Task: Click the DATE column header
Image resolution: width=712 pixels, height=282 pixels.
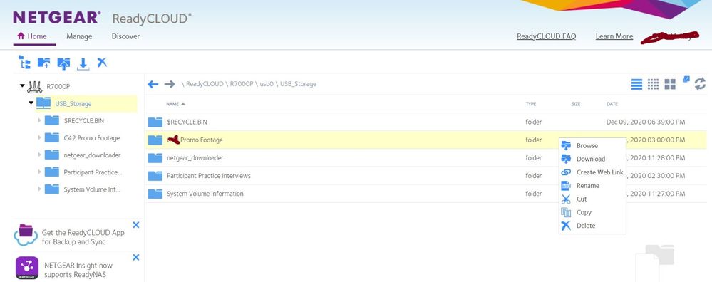Action: click(x=612, y=104)
